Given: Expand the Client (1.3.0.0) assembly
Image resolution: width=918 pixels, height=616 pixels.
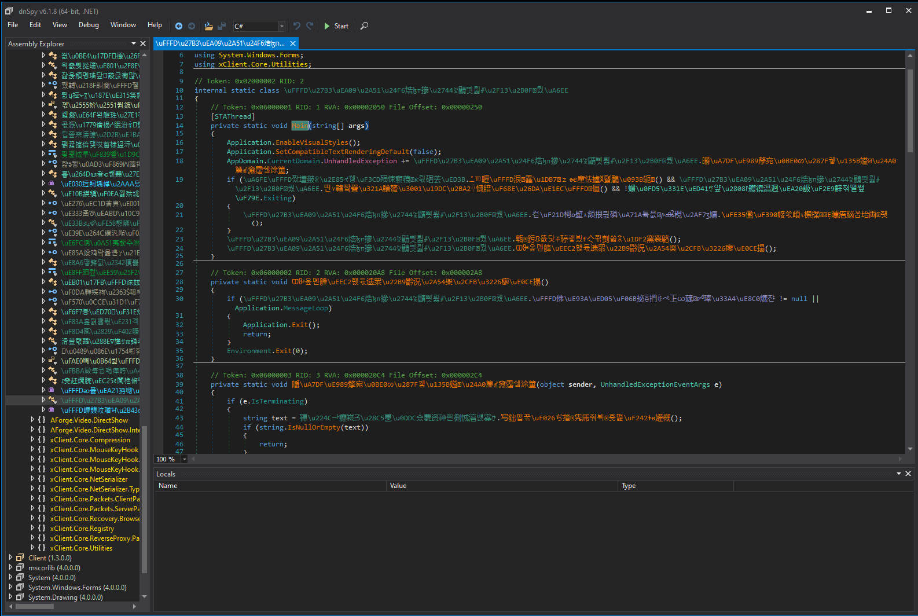Looking at the screenshot, I should tap(10, 558).
